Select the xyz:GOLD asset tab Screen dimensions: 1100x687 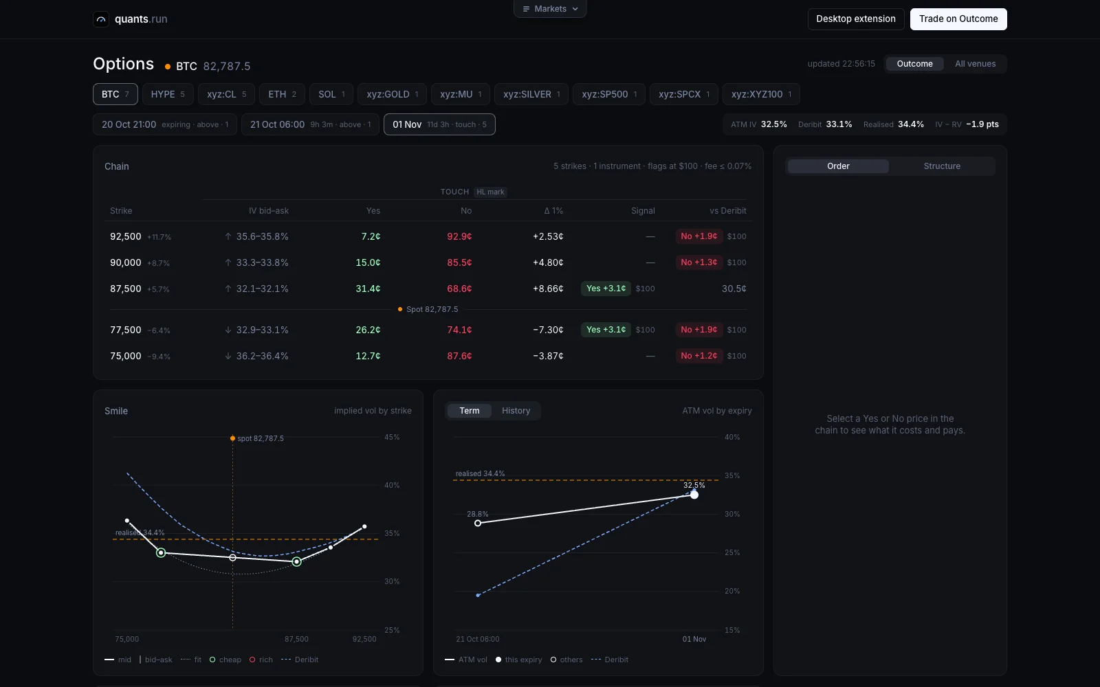pyautogui.click(x=393, y=94)
